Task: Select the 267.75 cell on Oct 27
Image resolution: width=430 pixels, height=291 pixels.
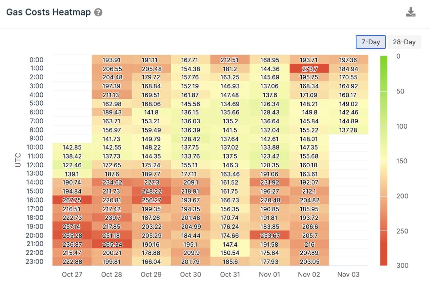Action: [x=72, y=200]
